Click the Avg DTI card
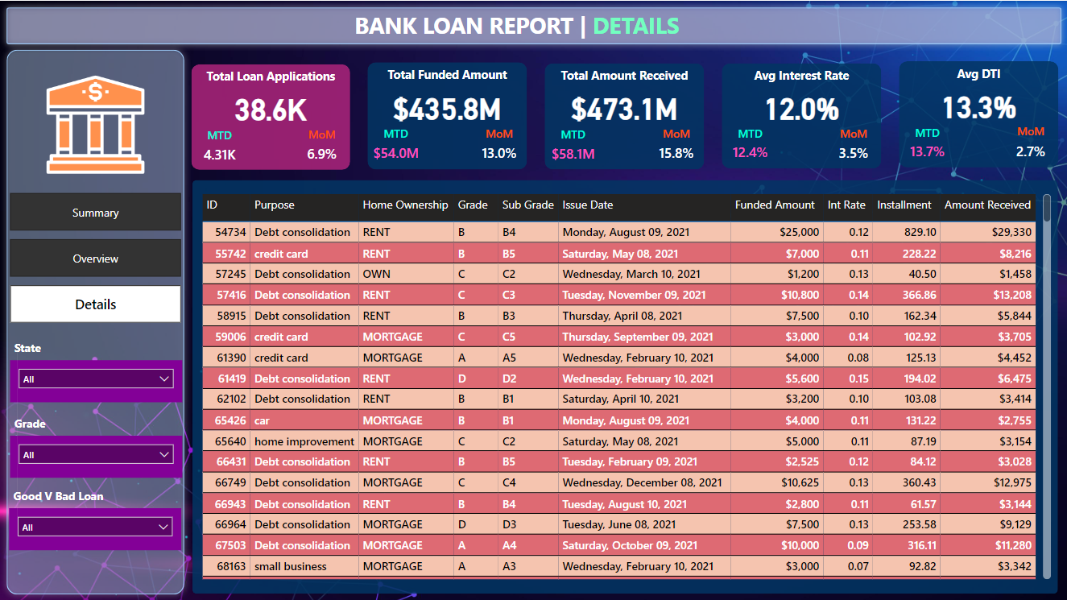1067x600 pixels. tap(978, 115)
